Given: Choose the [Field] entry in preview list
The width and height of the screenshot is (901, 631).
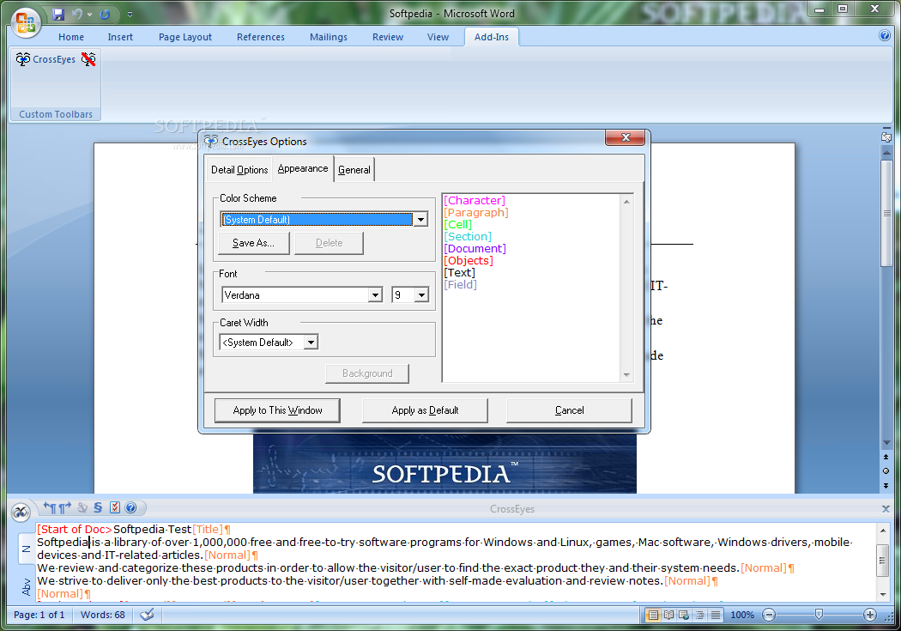Looking at the screenshot, I should pos(460,285).
